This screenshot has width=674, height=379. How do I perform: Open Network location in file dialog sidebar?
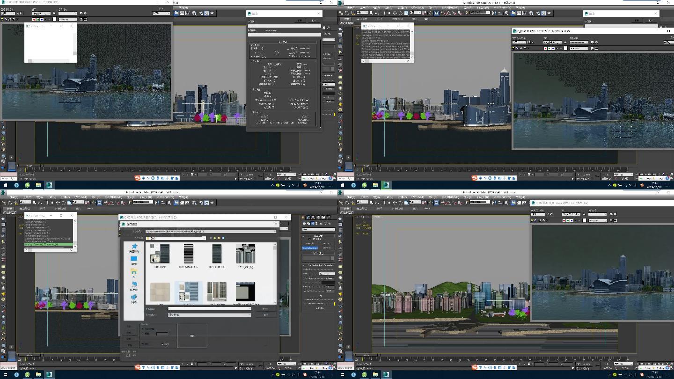(134, 299)
